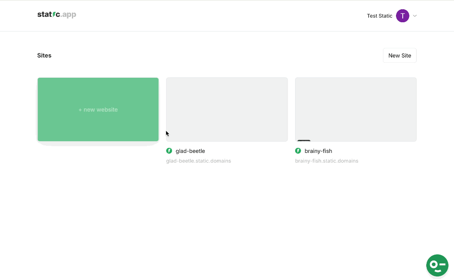The width and height of the screenshot is (454, 279).
Task: Click the Test Static account name
Action: pos(379,16)
